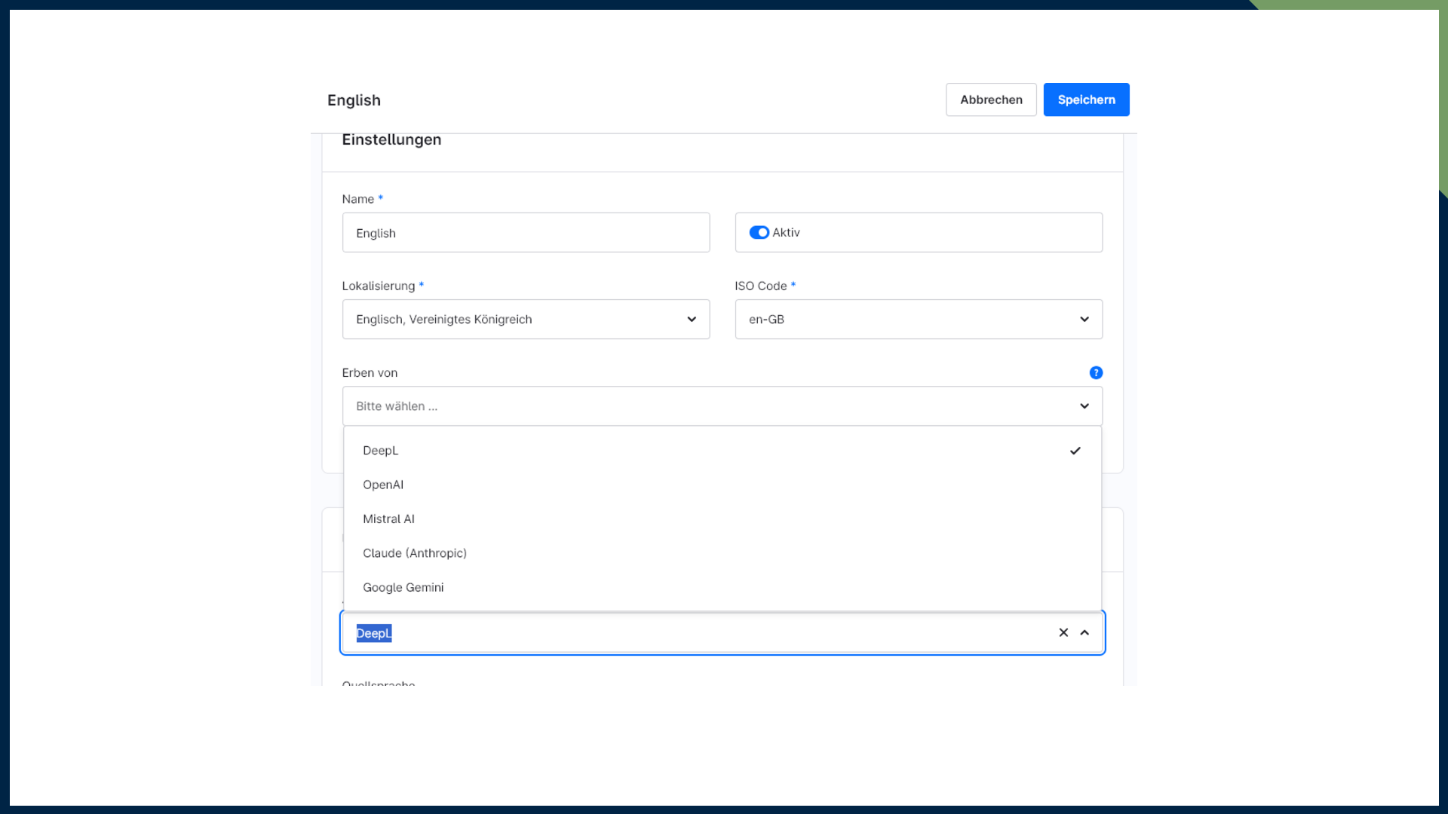Click the ISO Code chevron arrow
The image size is (1448, 814).
1084,319
